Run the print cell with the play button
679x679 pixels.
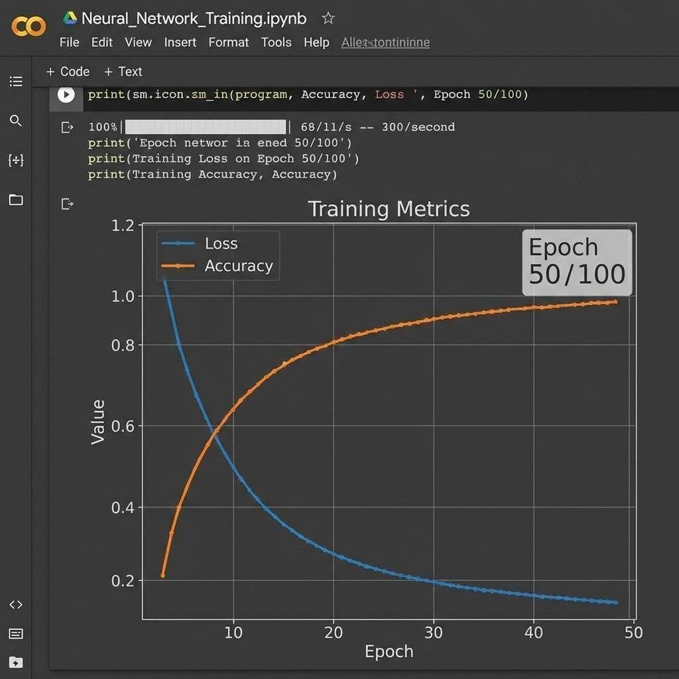coord(66,94)
